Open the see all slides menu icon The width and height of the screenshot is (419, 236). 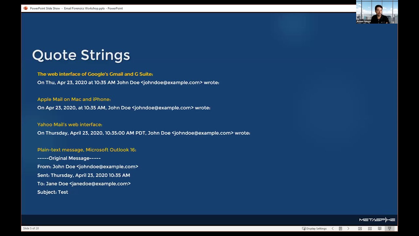click(340, 228)
